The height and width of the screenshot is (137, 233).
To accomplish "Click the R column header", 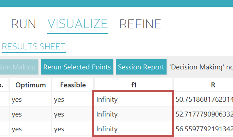I will [213, 85].
